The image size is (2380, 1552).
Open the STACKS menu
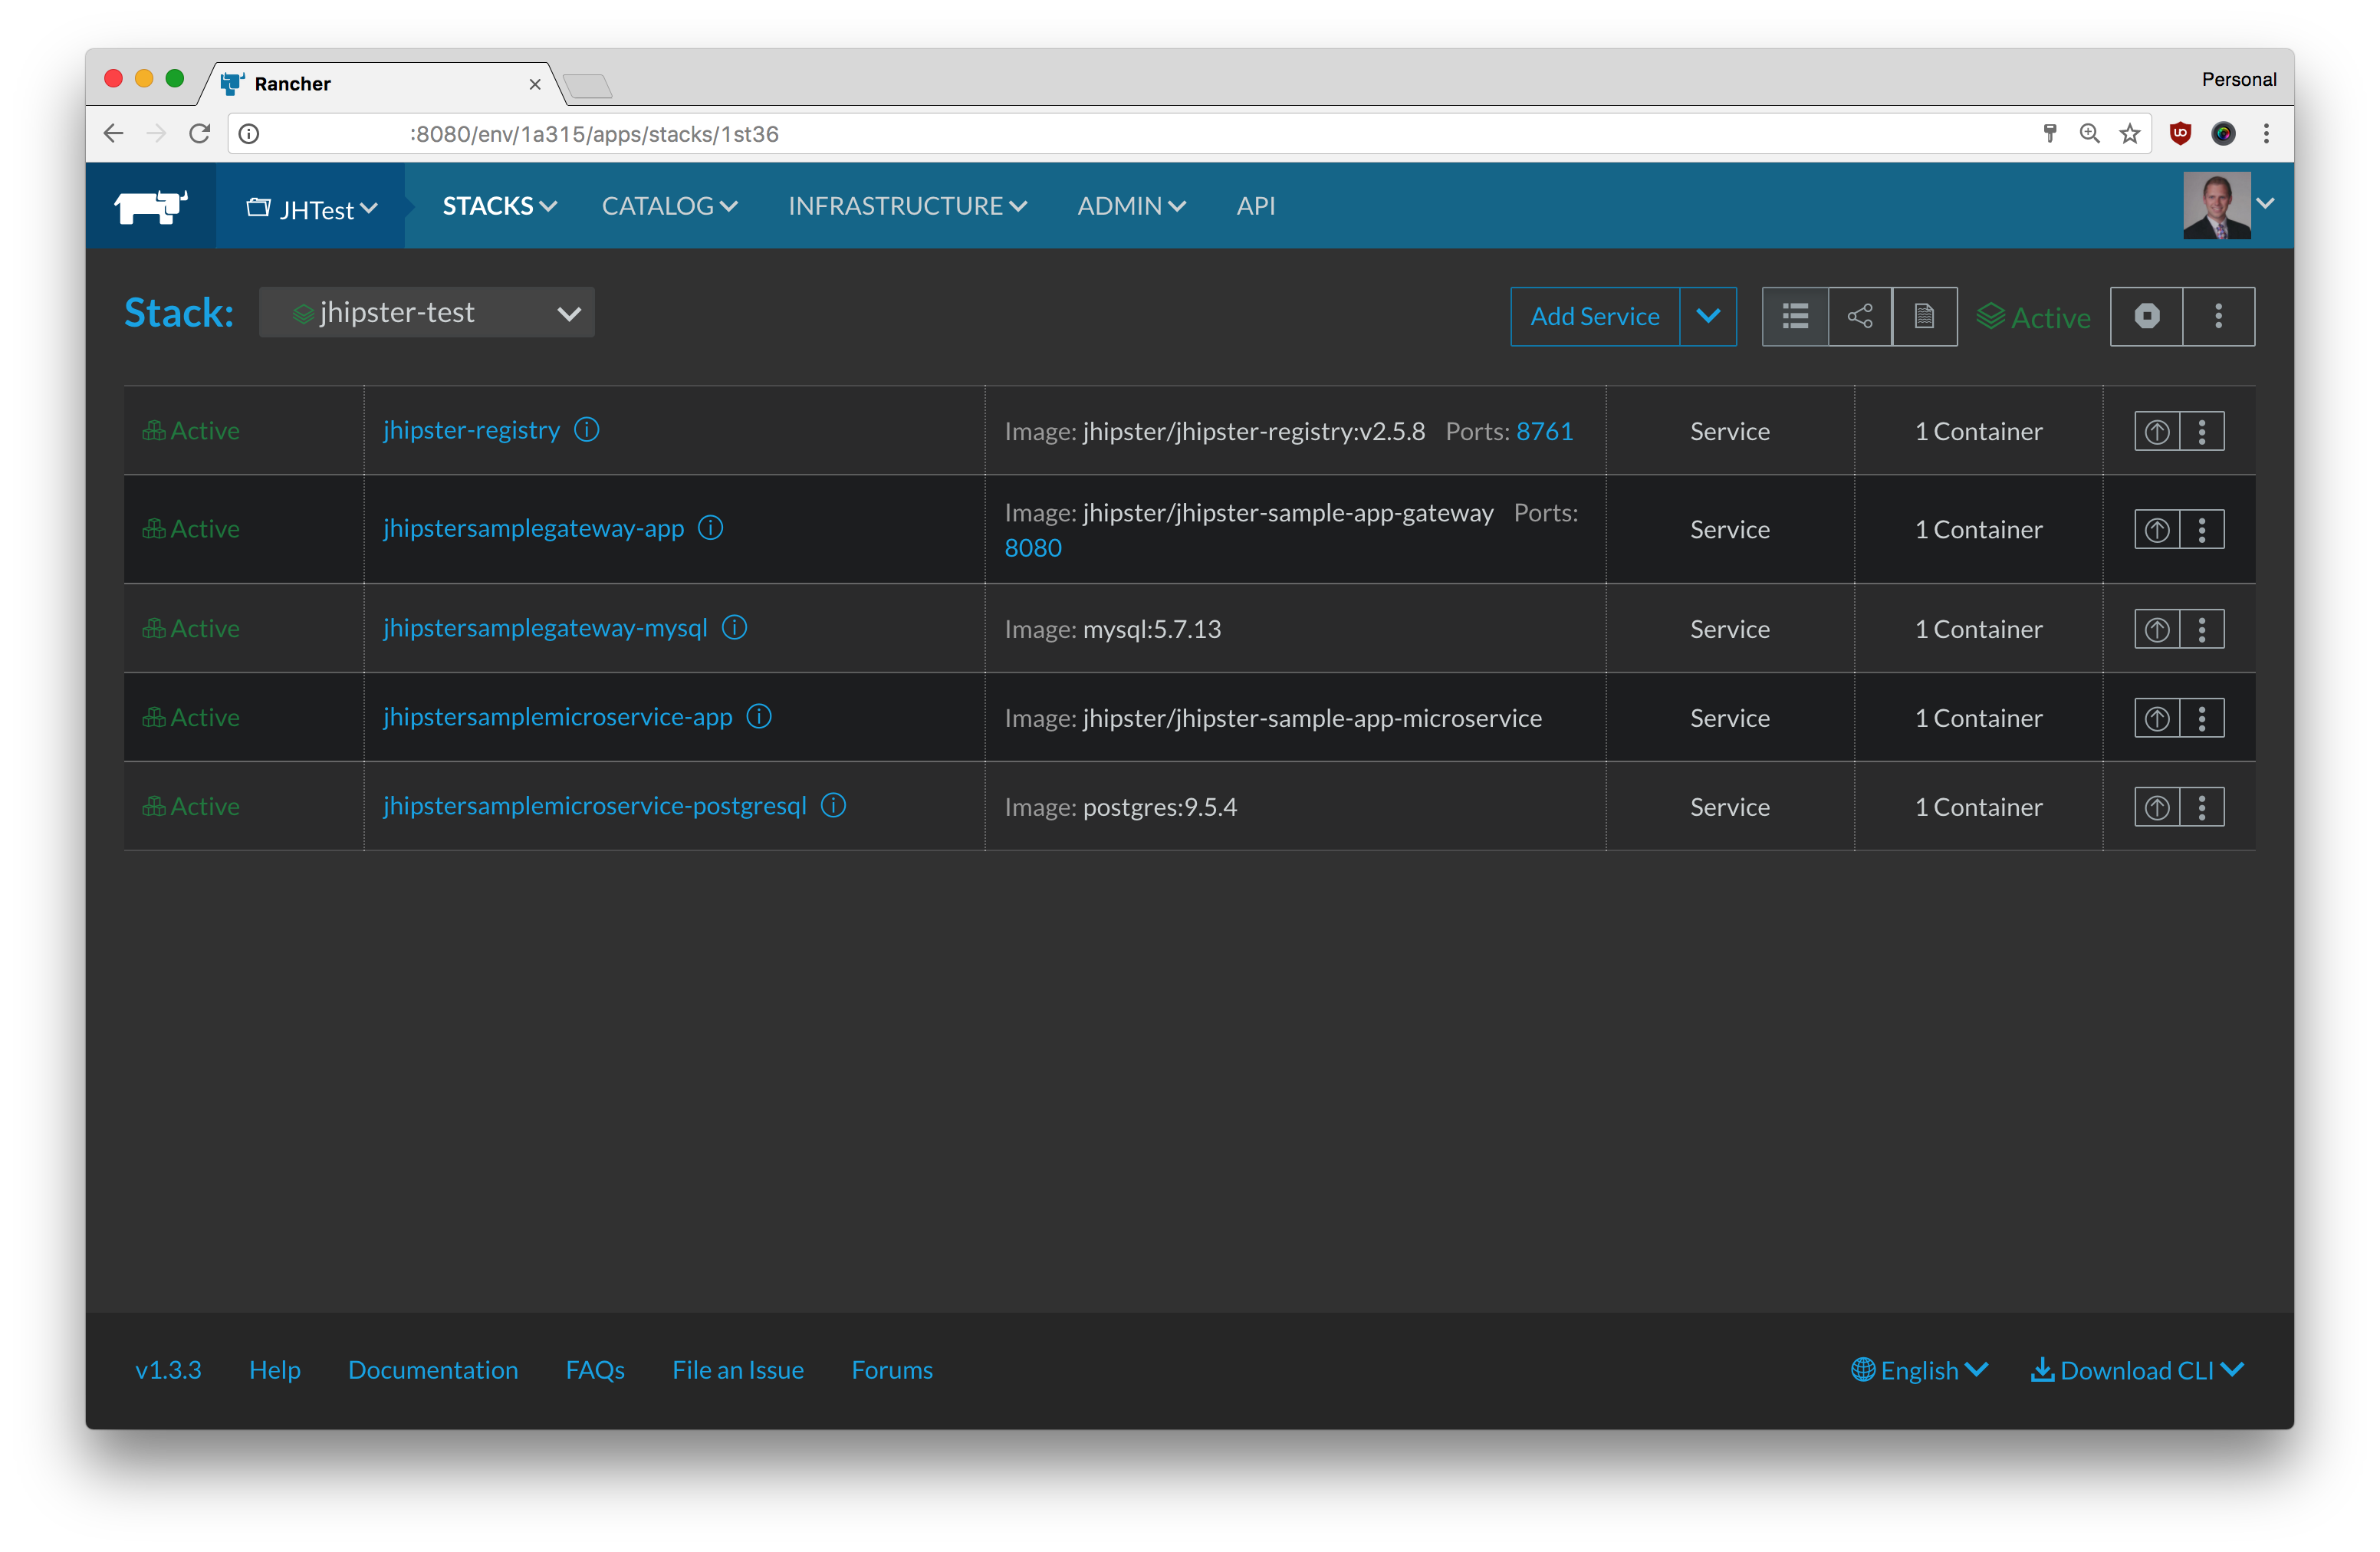click(x=499, y=206)
